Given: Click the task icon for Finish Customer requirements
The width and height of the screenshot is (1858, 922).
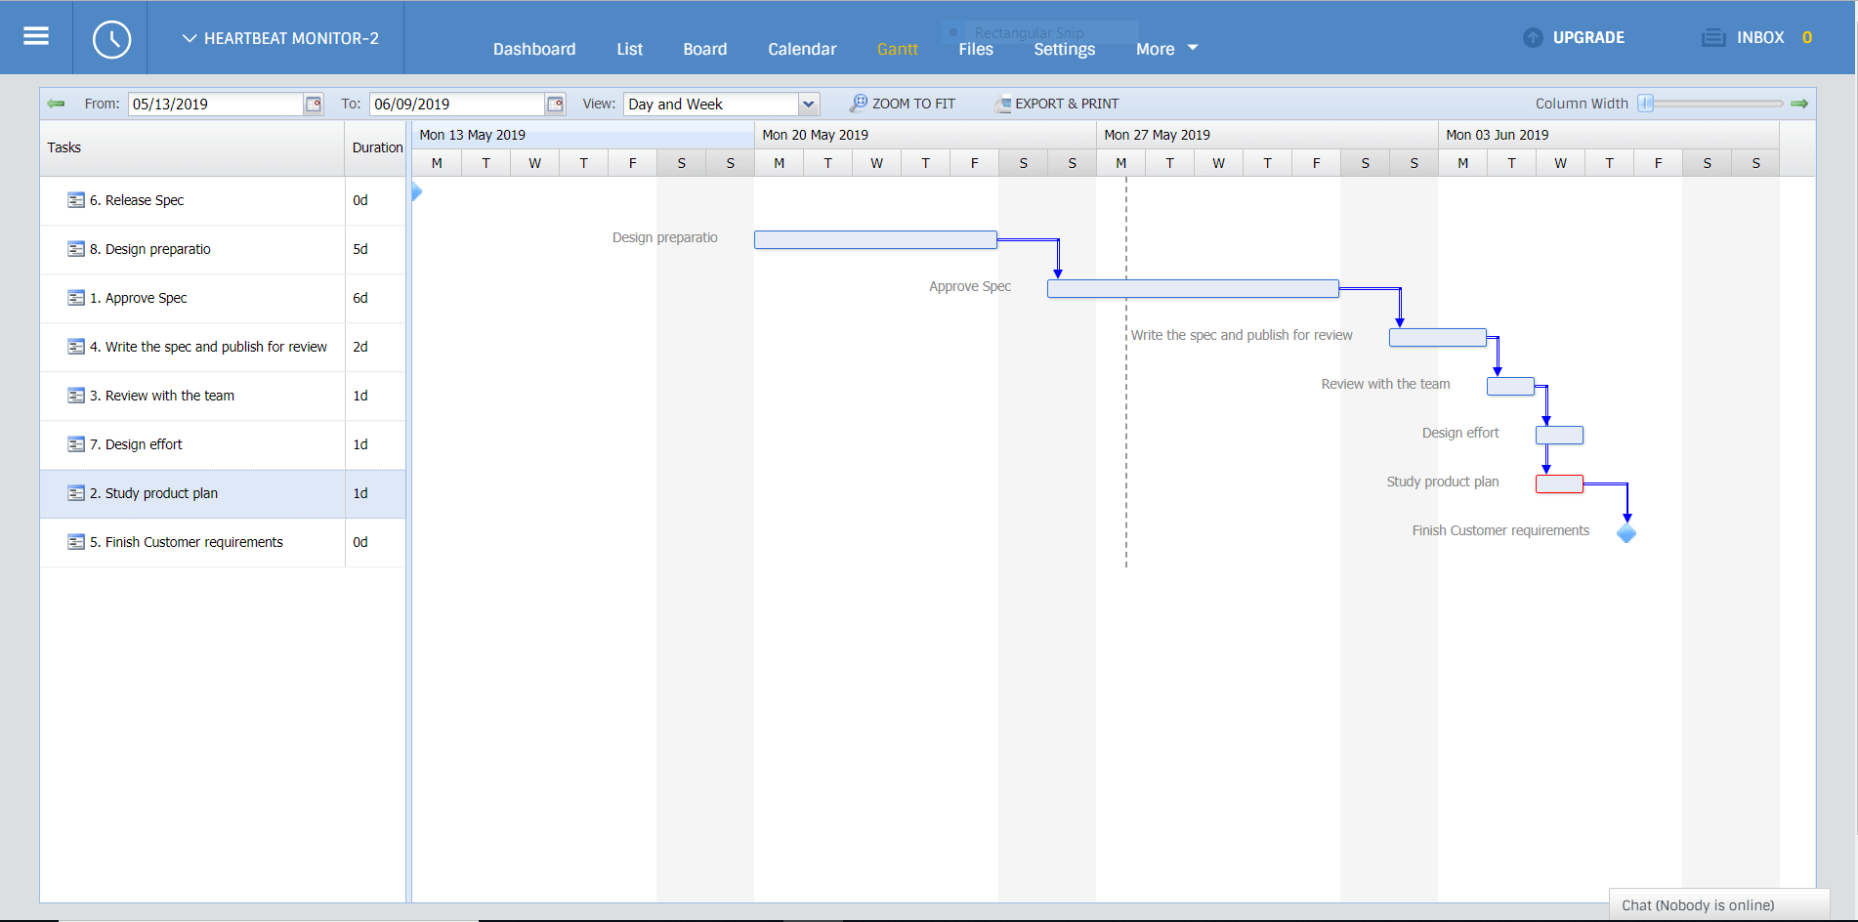Looking at the screenshot, I should point(76,542).
